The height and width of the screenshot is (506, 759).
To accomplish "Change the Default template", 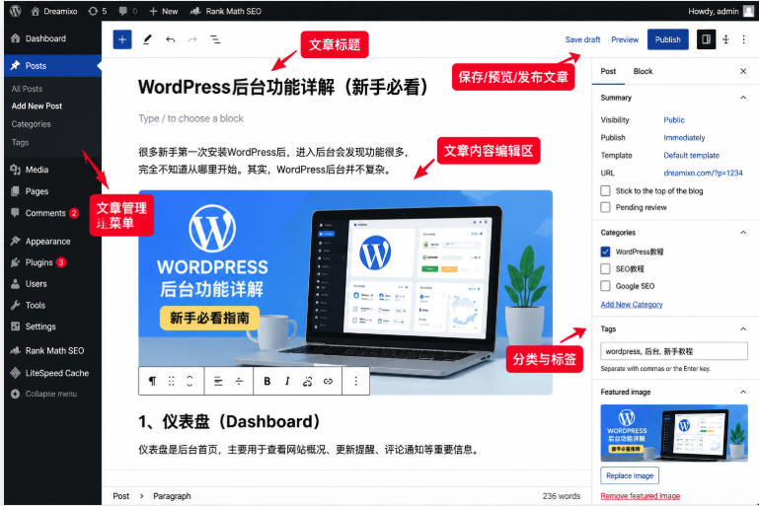I will tap(691, 155).
